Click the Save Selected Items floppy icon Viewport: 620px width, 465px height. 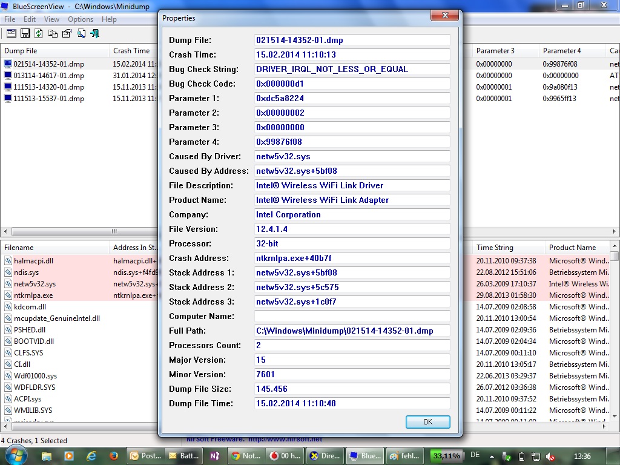[25, 33]
